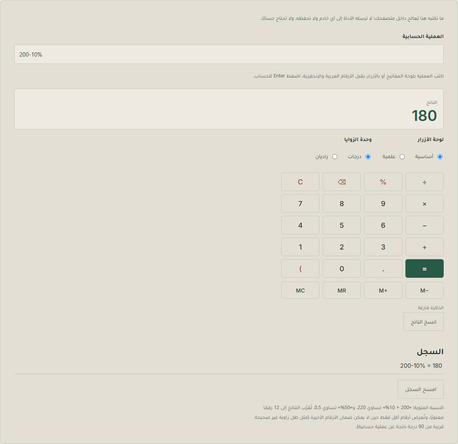Click the الناتج result label
This screenshot has height=444, width=458.
(431, 102)
